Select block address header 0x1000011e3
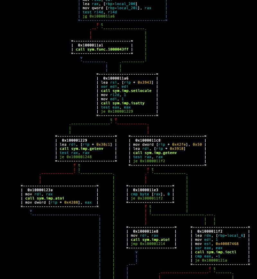 click(x=146, y=190)
